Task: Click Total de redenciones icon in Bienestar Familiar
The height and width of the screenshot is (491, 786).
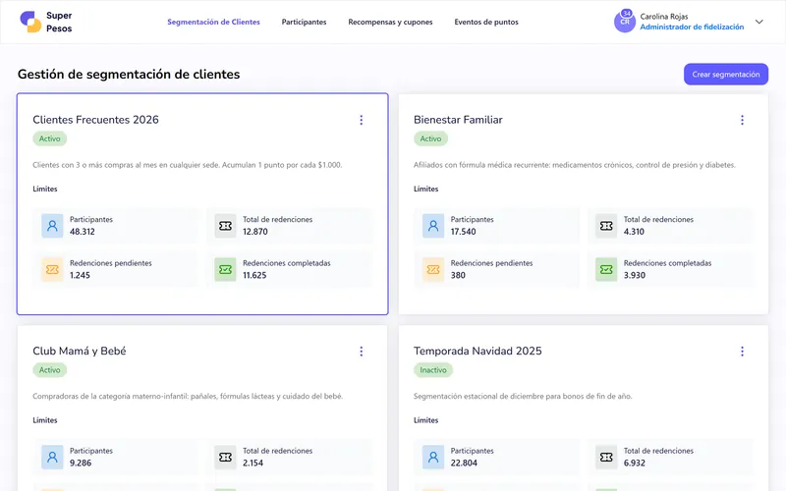Action: [606, 226]
